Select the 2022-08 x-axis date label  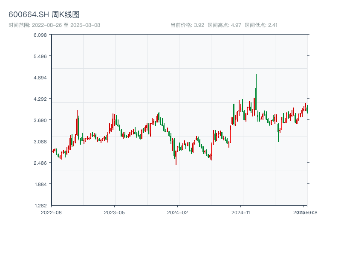[51, 212]
